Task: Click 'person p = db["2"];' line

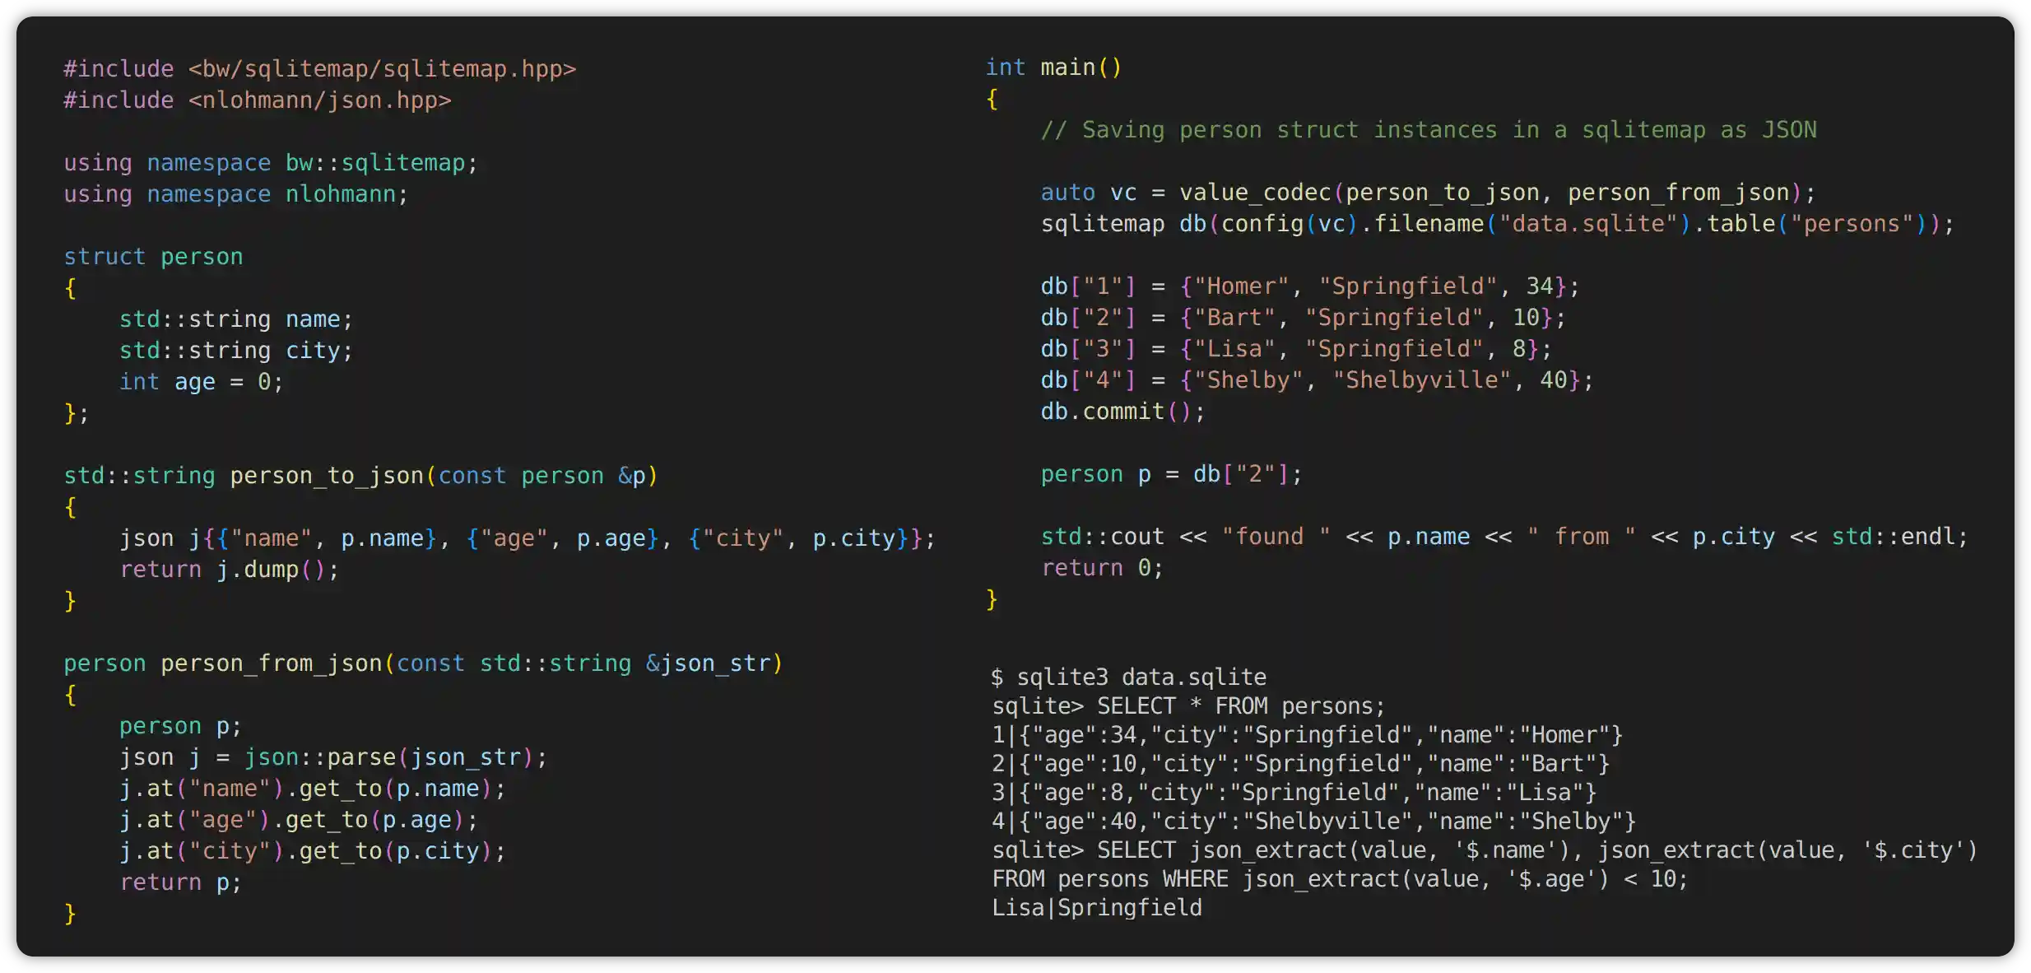Action: point(1170,474)
